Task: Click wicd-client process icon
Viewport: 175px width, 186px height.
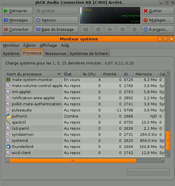Action: 8,153
